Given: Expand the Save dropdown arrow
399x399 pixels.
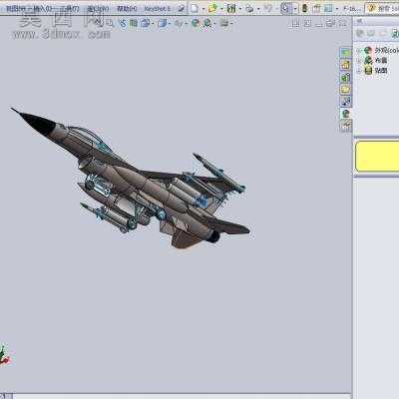Looking at the screenshot, I should [240, 9].
